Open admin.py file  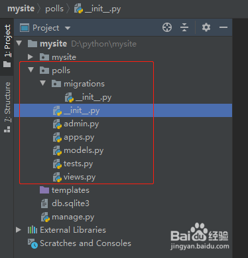[x=82, y=124]
